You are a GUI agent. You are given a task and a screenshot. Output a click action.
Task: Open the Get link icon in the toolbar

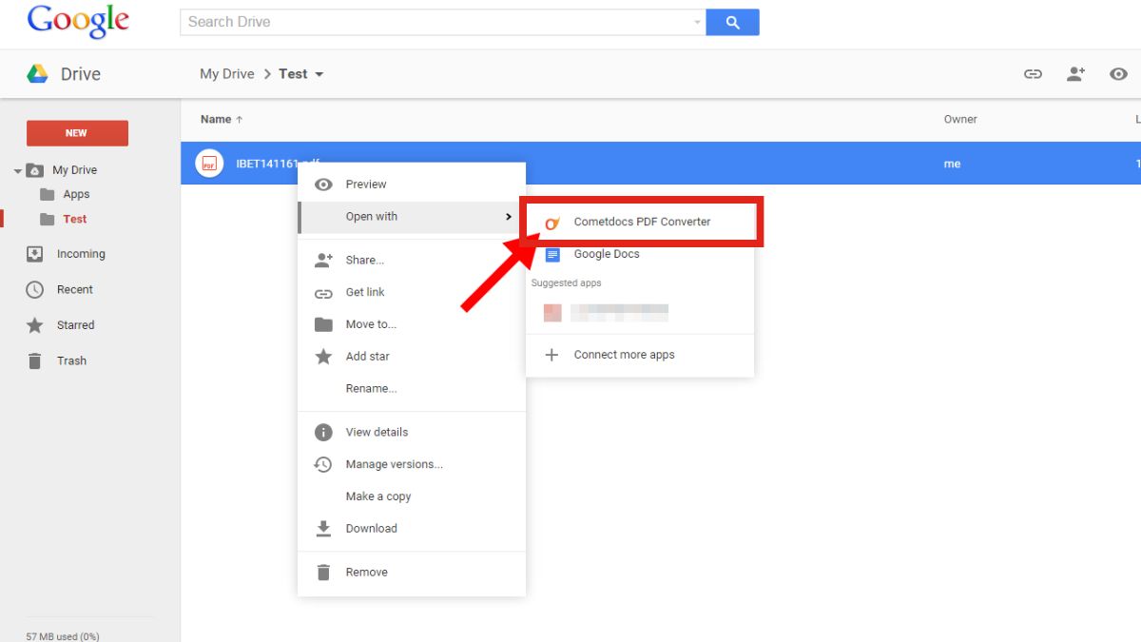[x=1033, y=73]
